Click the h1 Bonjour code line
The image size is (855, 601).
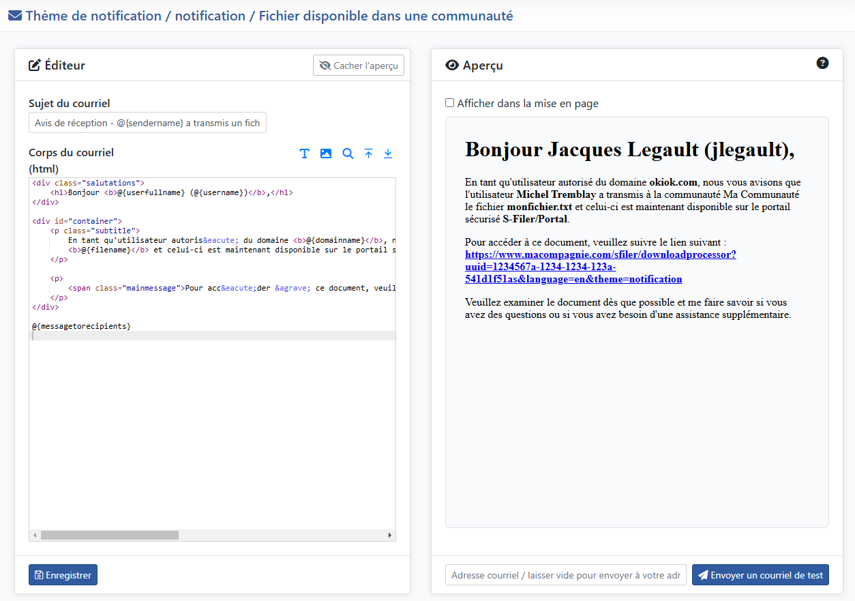coord(171,192)
